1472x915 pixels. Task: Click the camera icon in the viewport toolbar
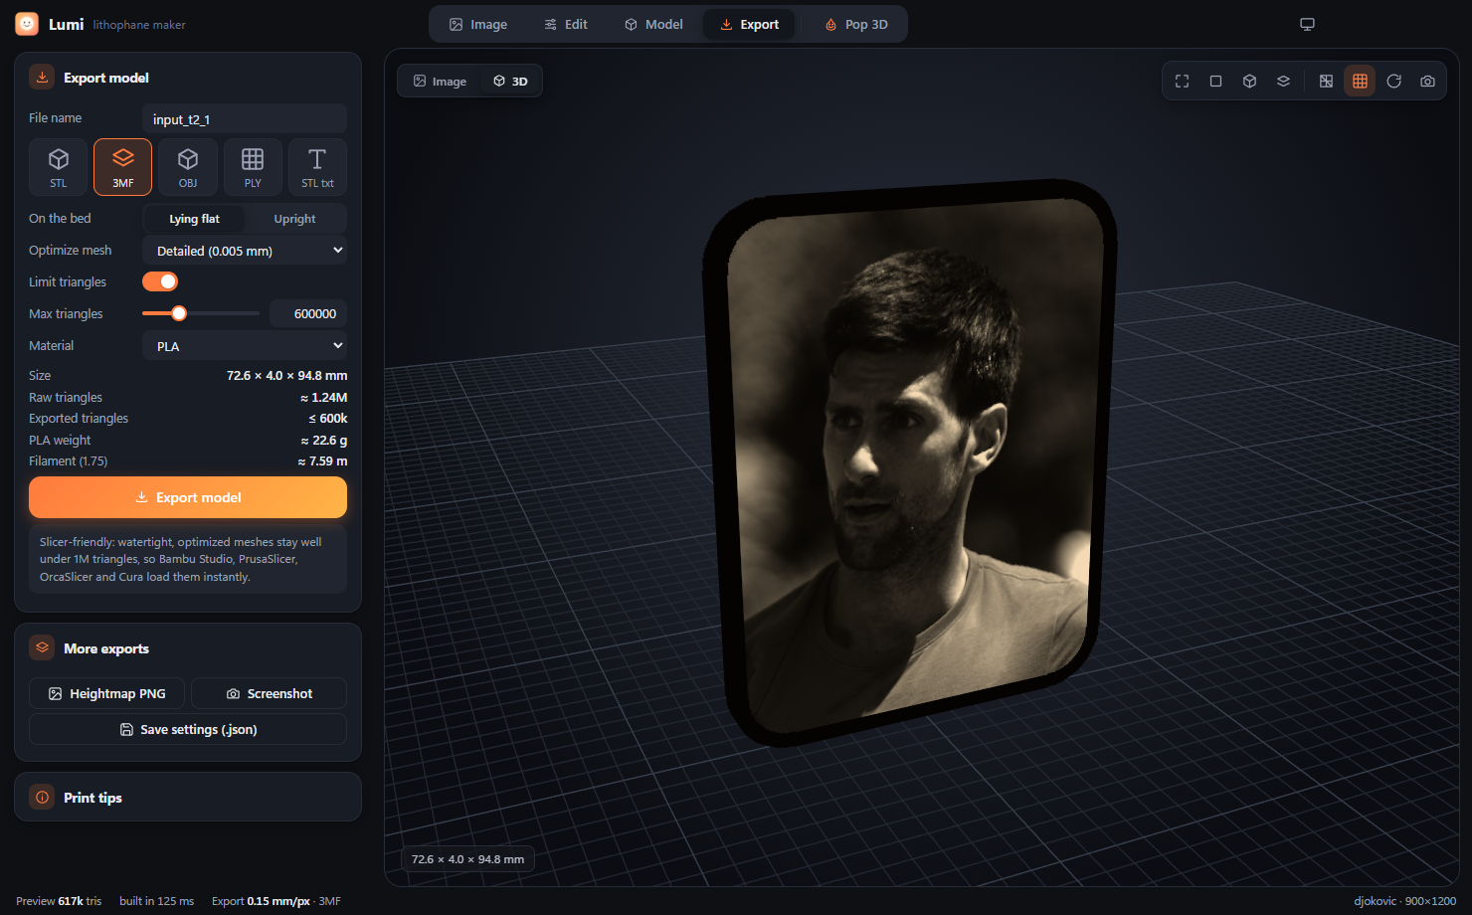click(x=1427, y=82)
